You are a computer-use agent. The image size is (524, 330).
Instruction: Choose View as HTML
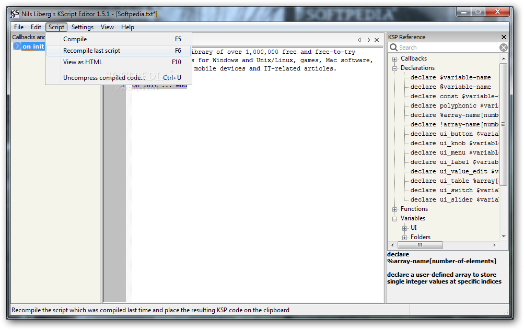click(x=119, y=62)
